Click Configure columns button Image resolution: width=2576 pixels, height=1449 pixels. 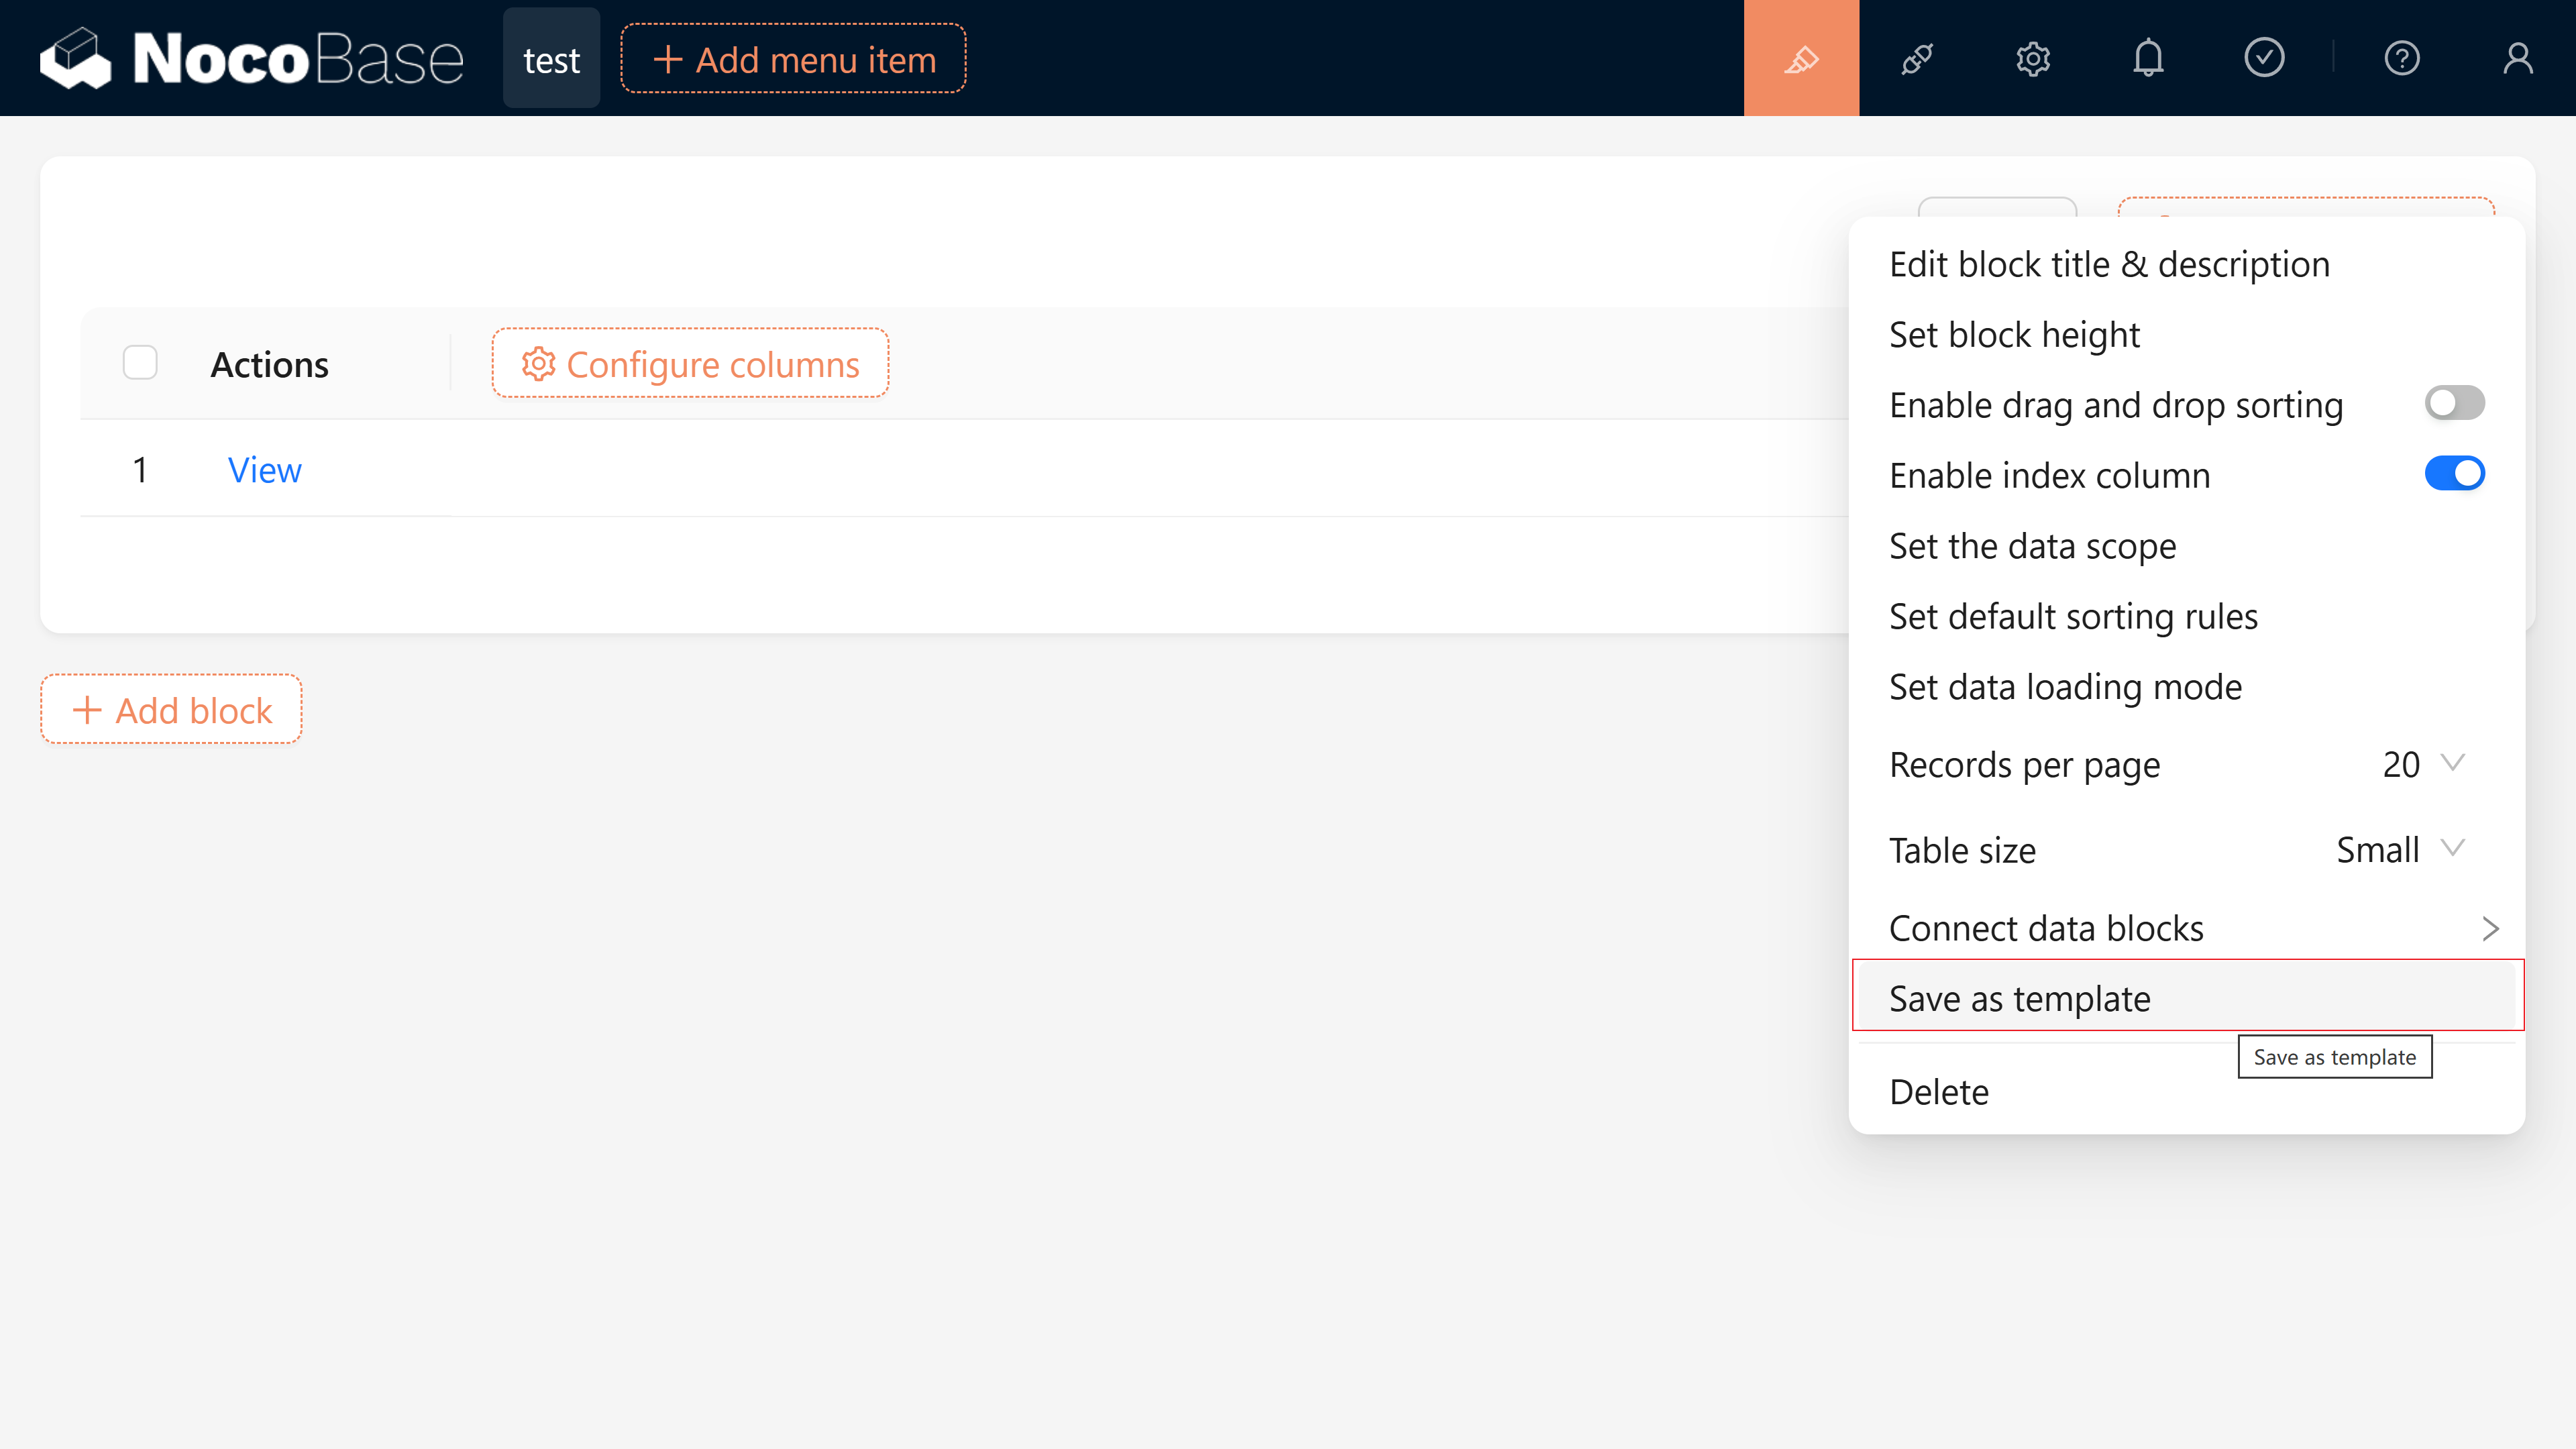pos(690,364)
